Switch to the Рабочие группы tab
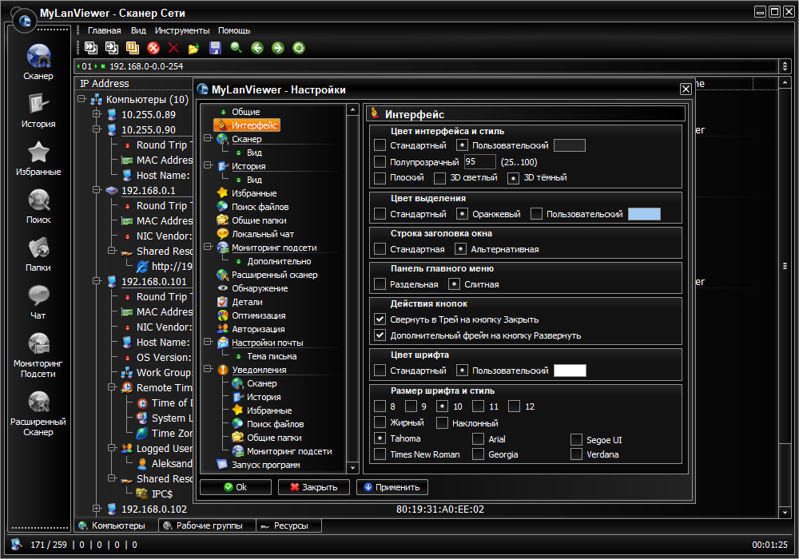Image resolution: width=799 pixels, height=559 pixels. point(207,525)
